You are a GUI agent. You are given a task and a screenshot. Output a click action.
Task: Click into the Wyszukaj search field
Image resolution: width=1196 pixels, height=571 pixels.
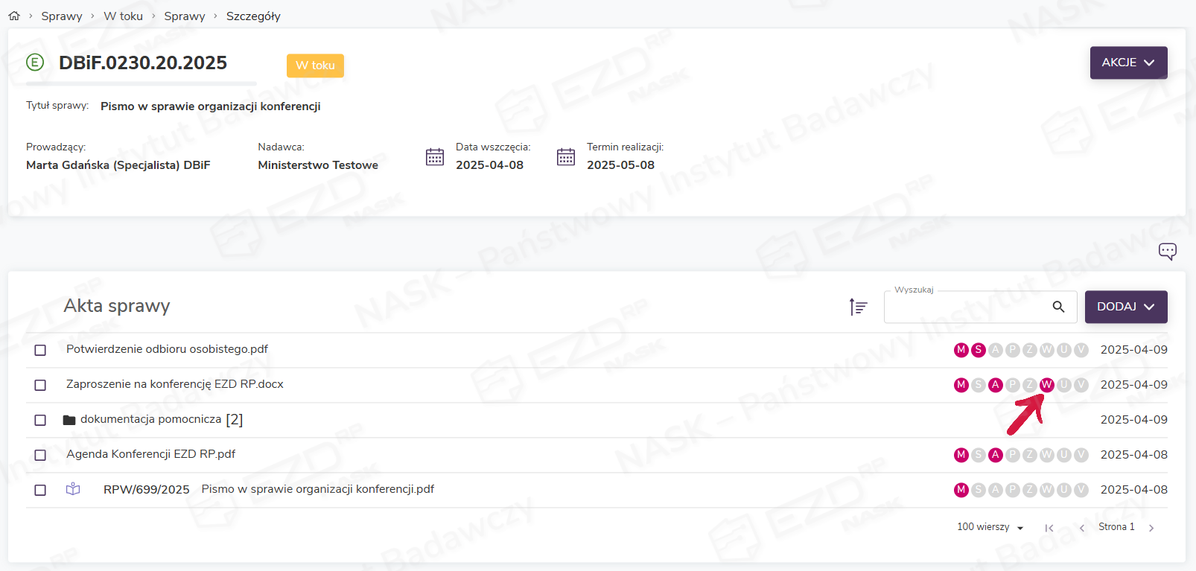[966, 307]
